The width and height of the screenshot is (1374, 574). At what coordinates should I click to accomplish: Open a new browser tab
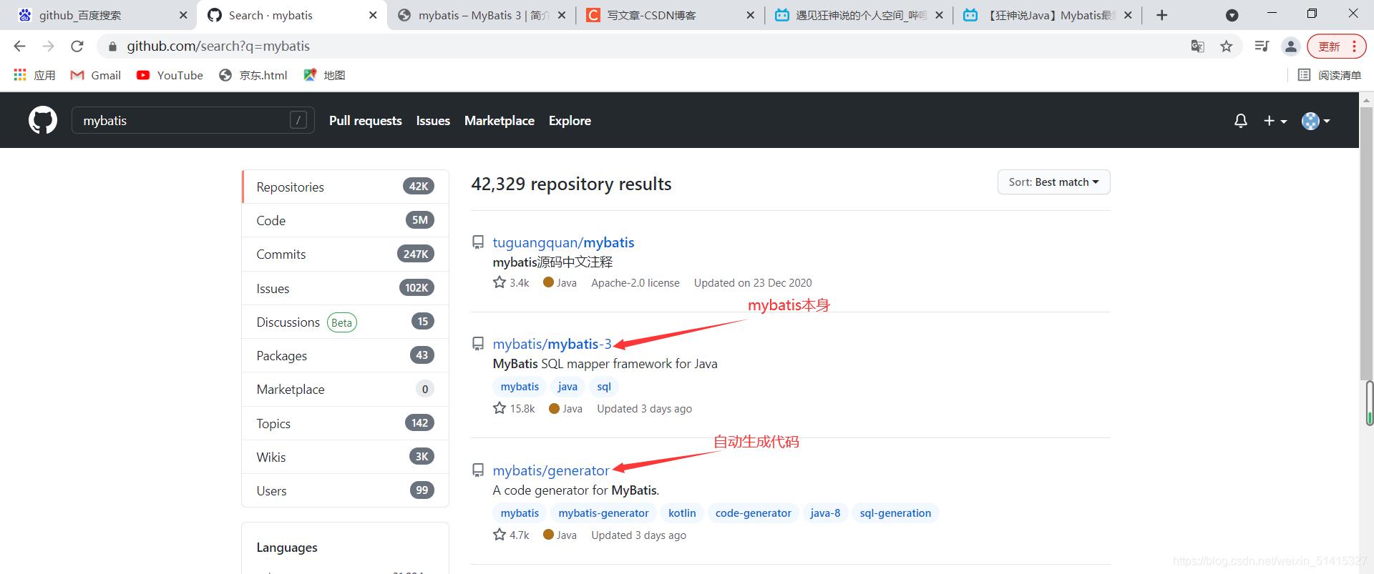(x=1162, y=15)
